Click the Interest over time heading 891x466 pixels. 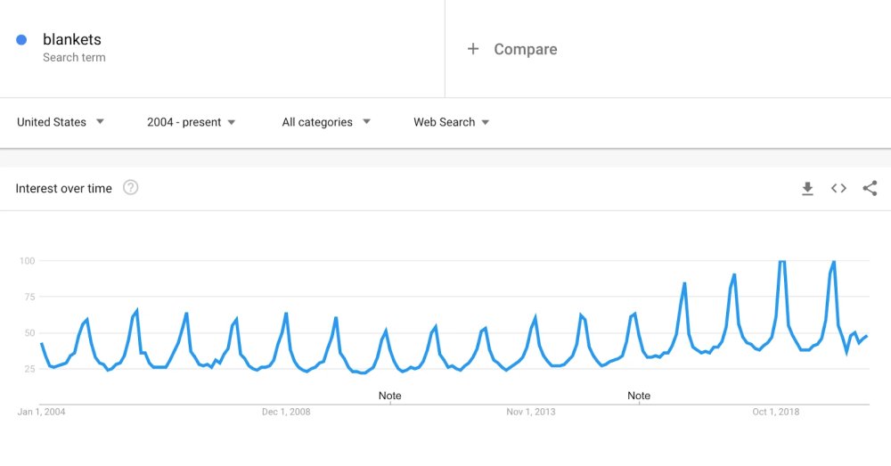pos(64,188)
